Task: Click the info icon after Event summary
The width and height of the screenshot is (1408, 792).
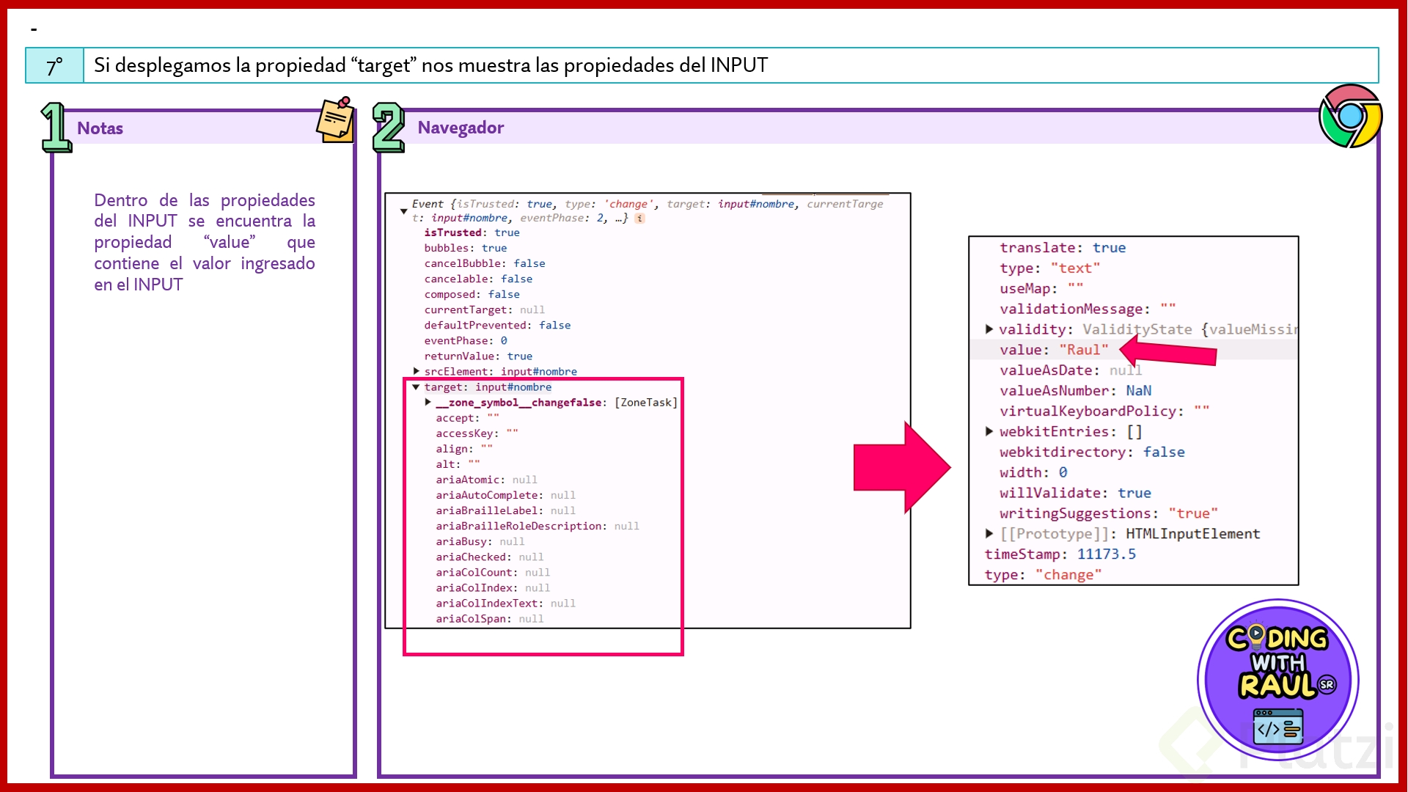Action: [640, 219]
